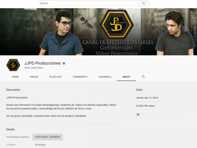This screenshot has width=197, height=148.
Task: Click the Joined Jan 13, 2014 stat
Action: click(147, 98)
